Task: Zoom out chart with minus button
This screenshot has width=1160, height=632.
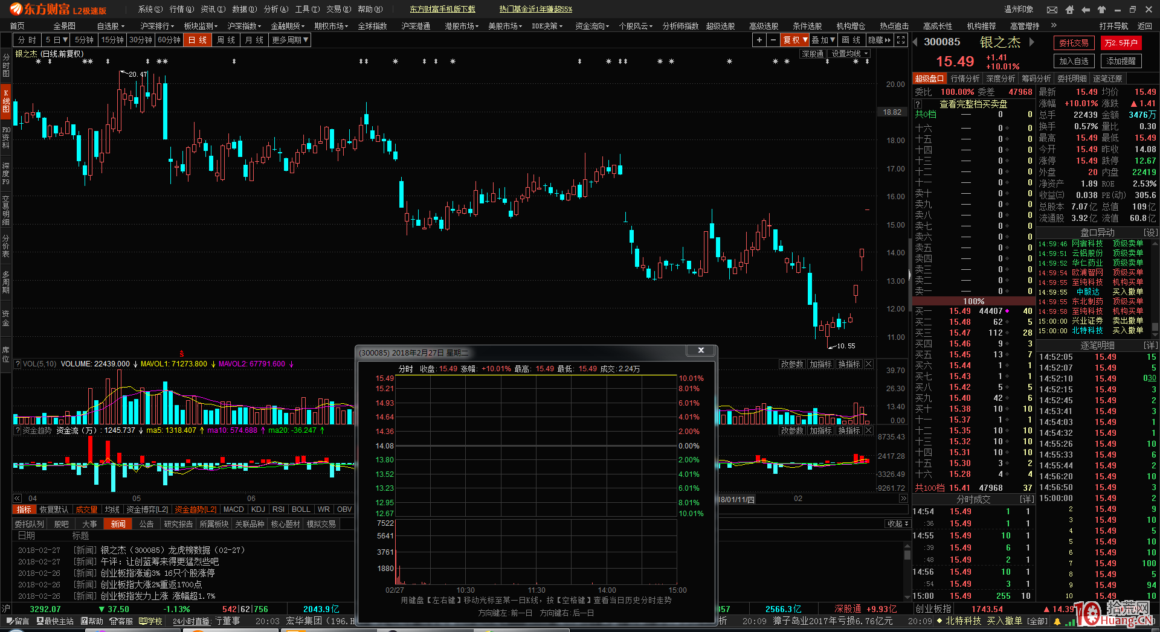Action: pyautogui.click(x=773, y=40)
